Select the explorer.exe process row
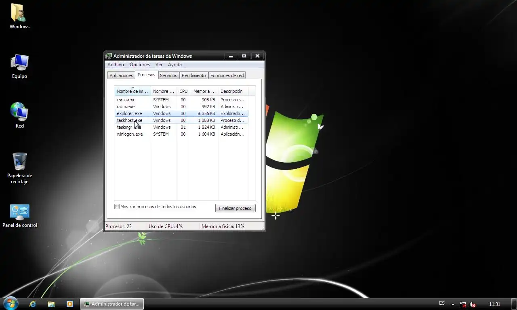The image size is (517, 310). pos(181,113)
